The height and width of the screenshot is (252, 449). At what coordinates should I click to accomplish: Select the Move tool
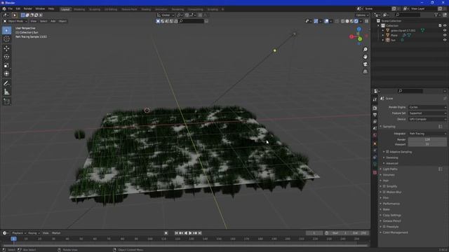point(6,48)
